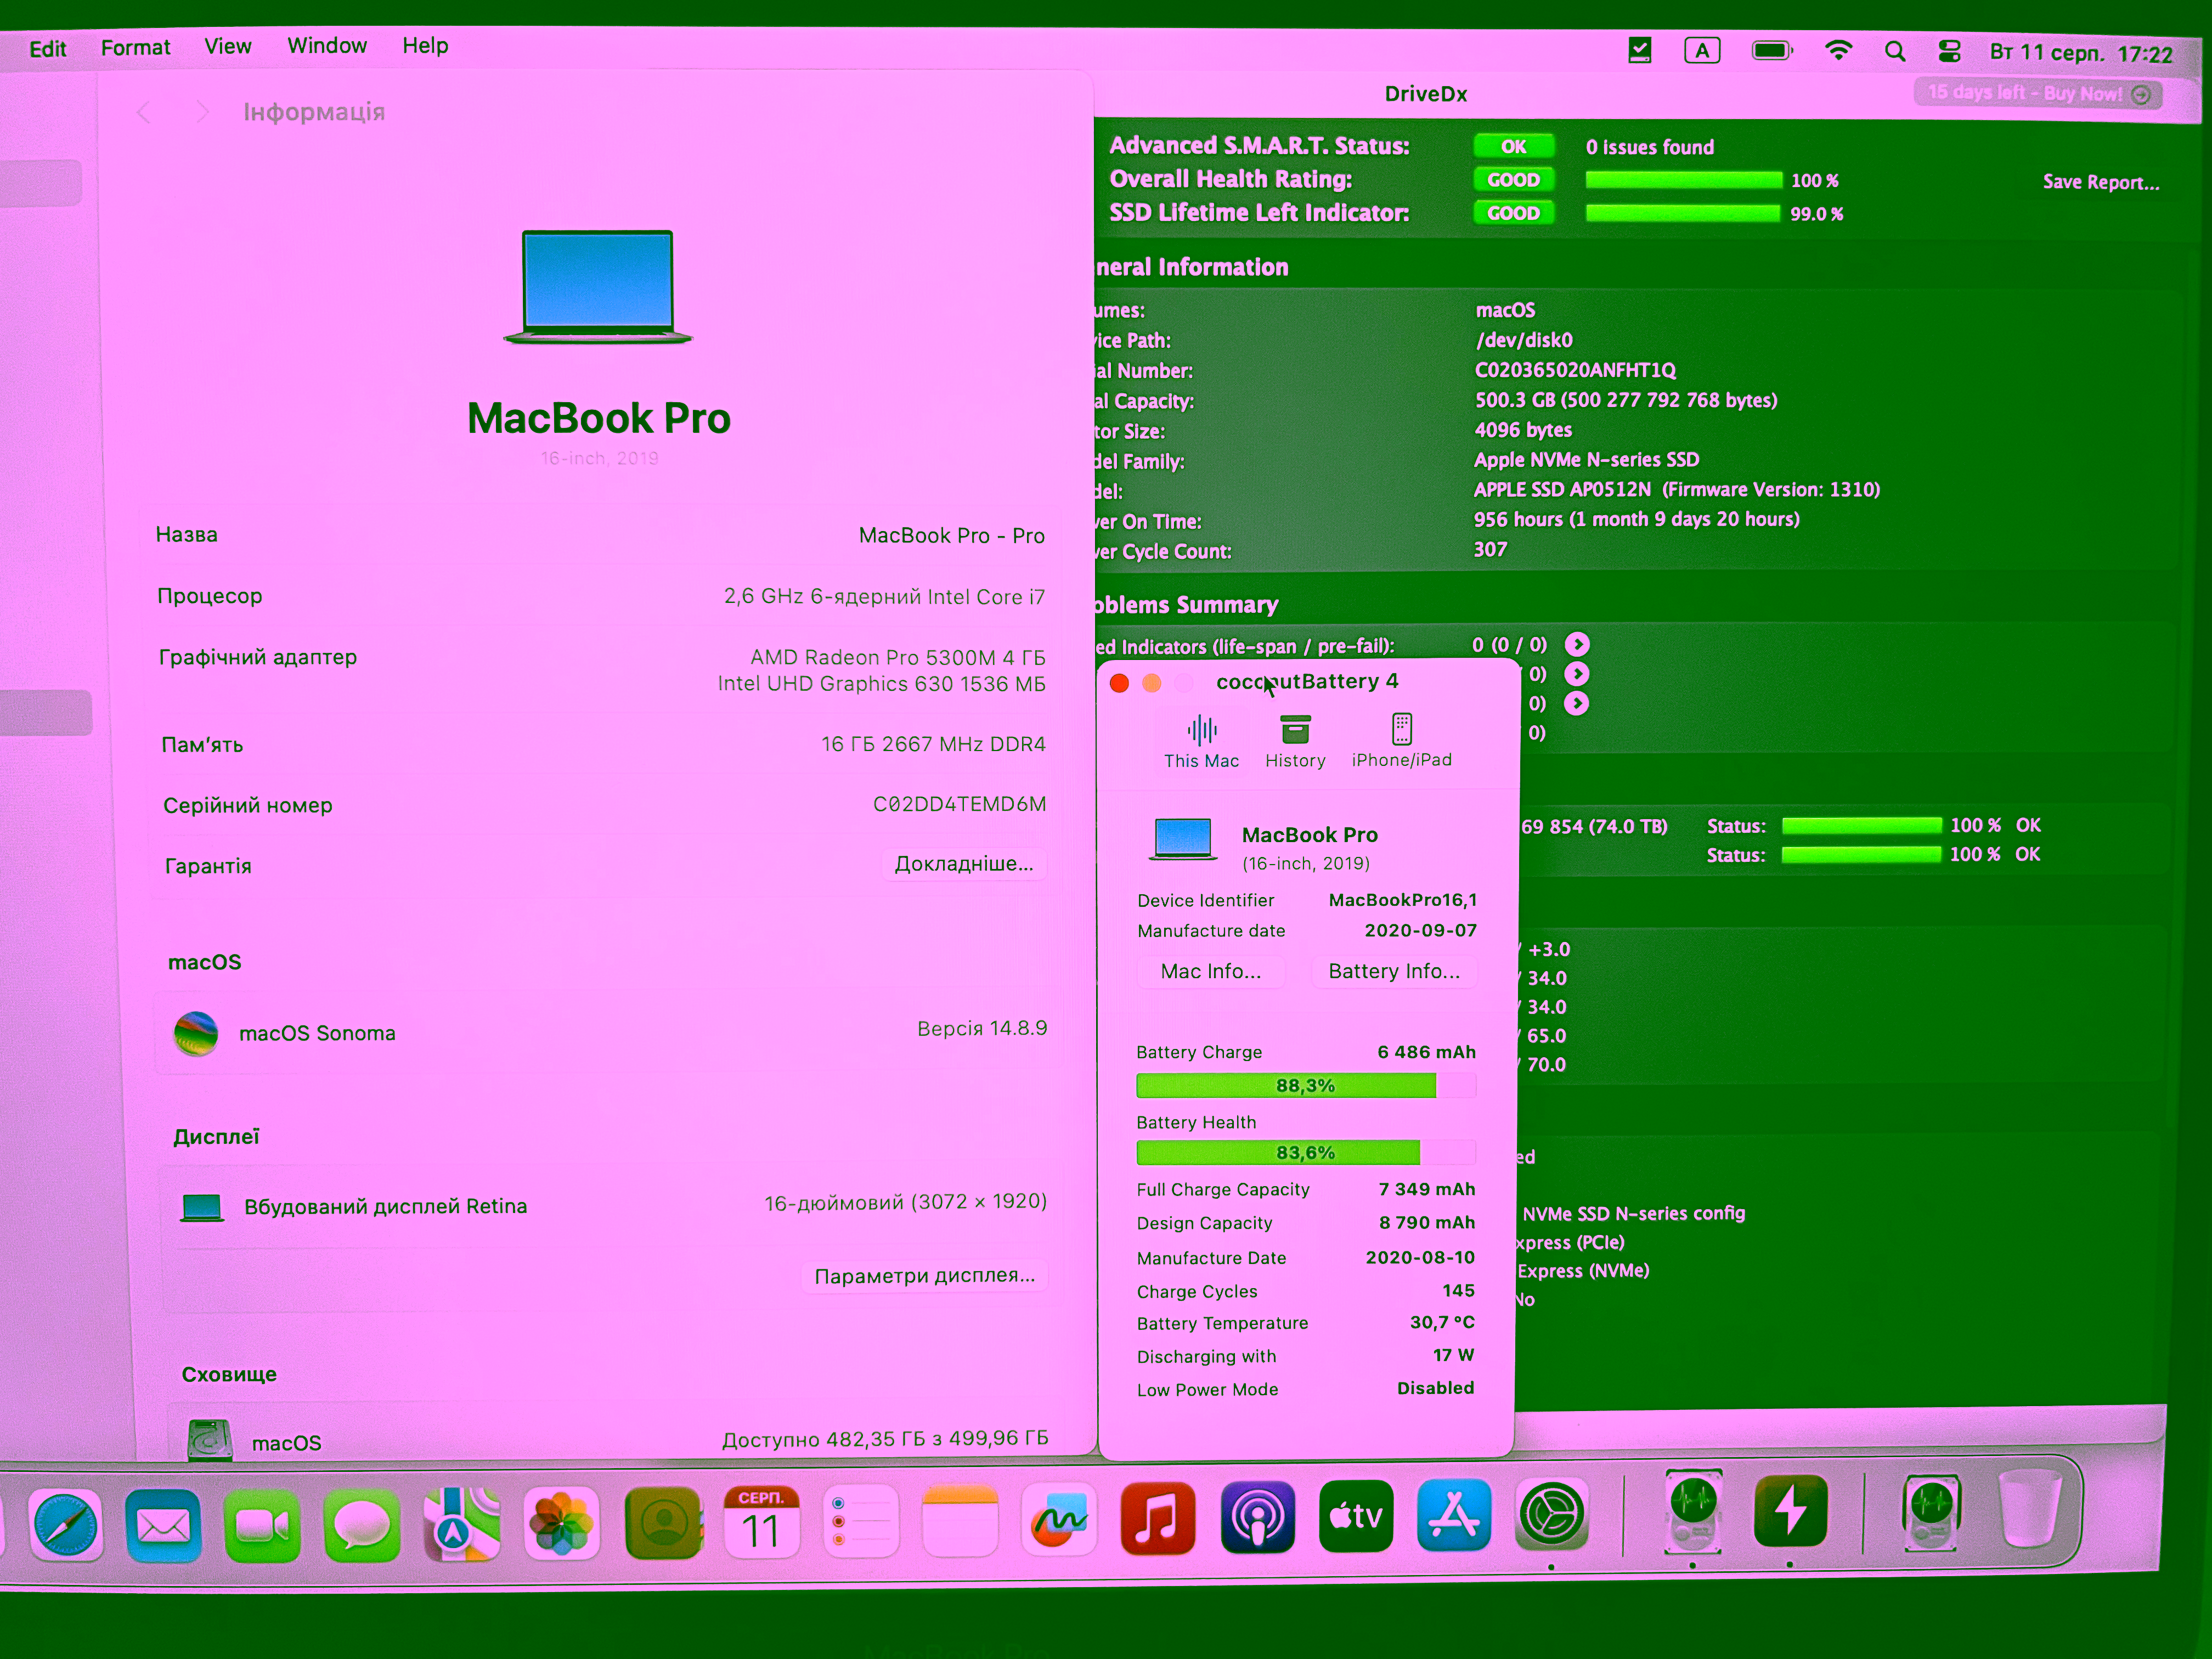Screen dimensions: 2212x1659
Task: Open Notes from the Dock
Action: click(960, 1520)
